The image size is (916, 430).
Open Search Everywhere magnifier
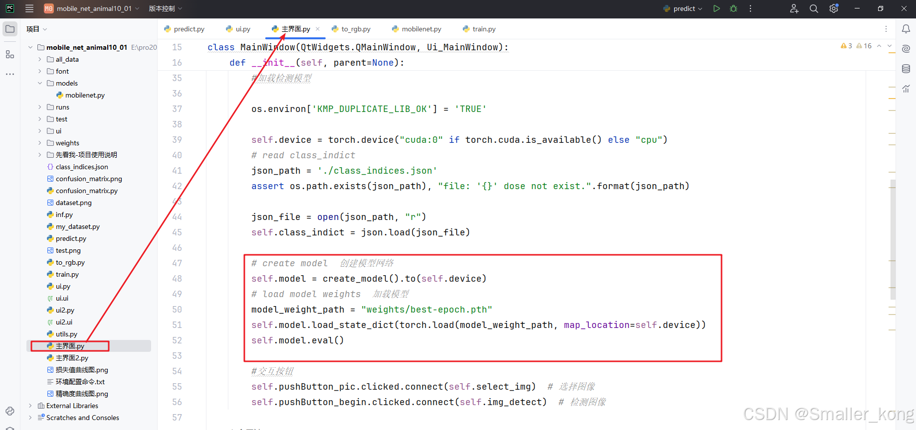[814, 8]
